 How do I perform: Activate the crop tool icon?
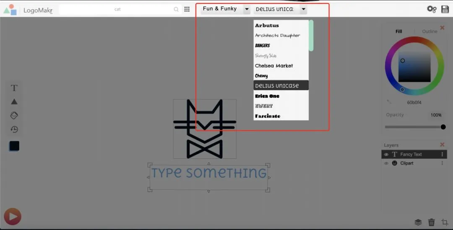pyautogui.click(x=445, y=222)
